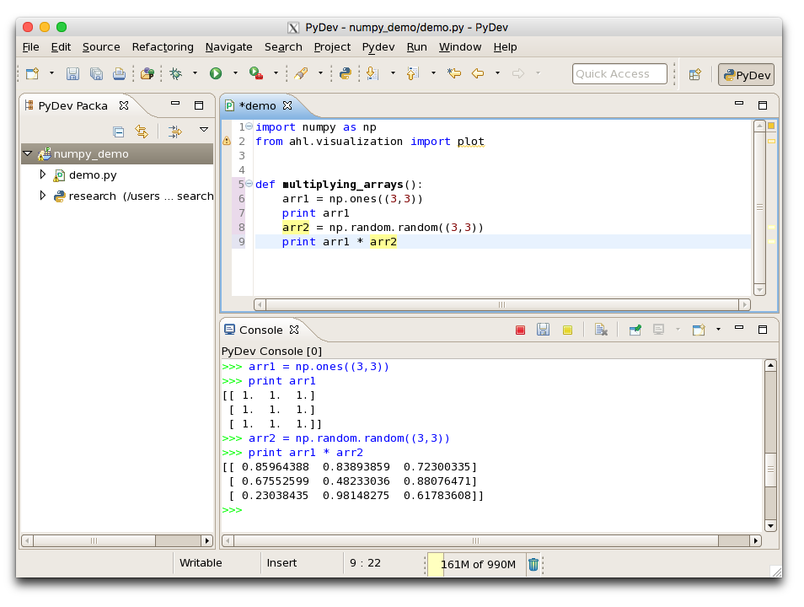Image resolution: width=804 pixels, height=607 pixels.
Task: Go to the next annotation
Action: 373,74
